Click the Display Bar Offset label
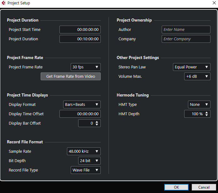The height and width of the screenshot is (193, 218). coord(25,123)
